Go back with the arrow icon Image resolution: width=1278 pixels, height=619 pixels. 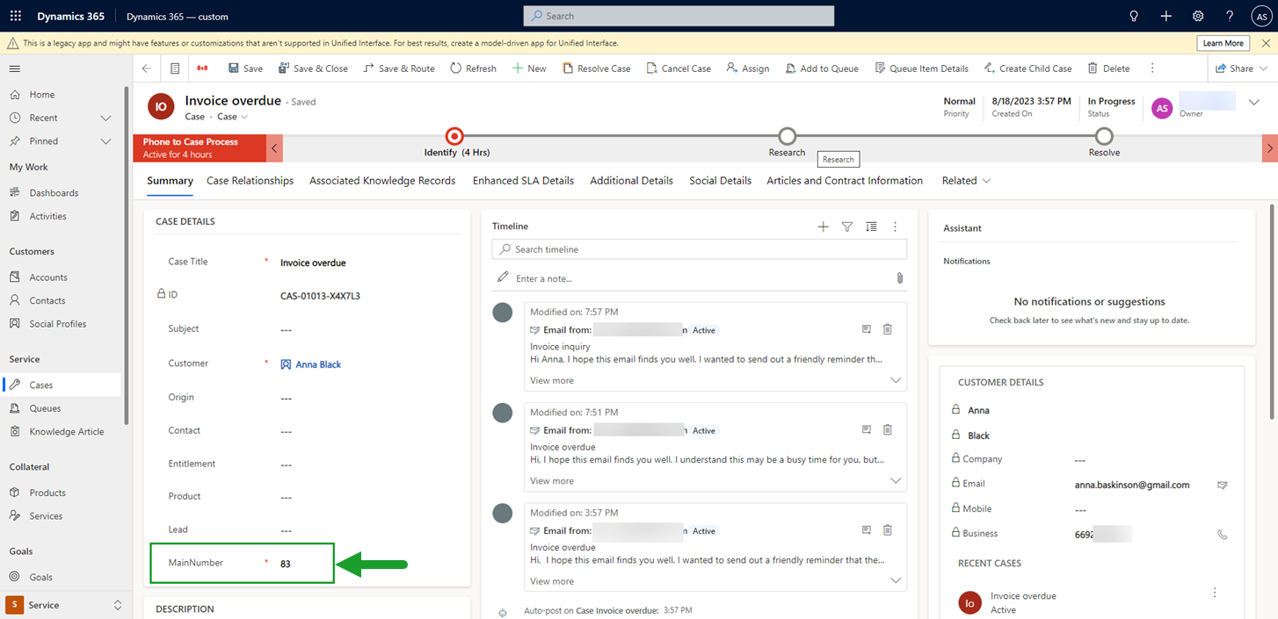tap(147, 68)
